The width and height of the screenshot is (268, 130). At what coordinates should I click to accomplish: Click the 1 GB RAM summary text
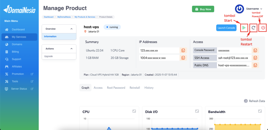click(x=92, y=58)
